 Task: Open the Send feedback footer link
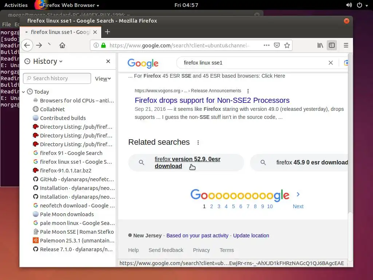[166, 250]
